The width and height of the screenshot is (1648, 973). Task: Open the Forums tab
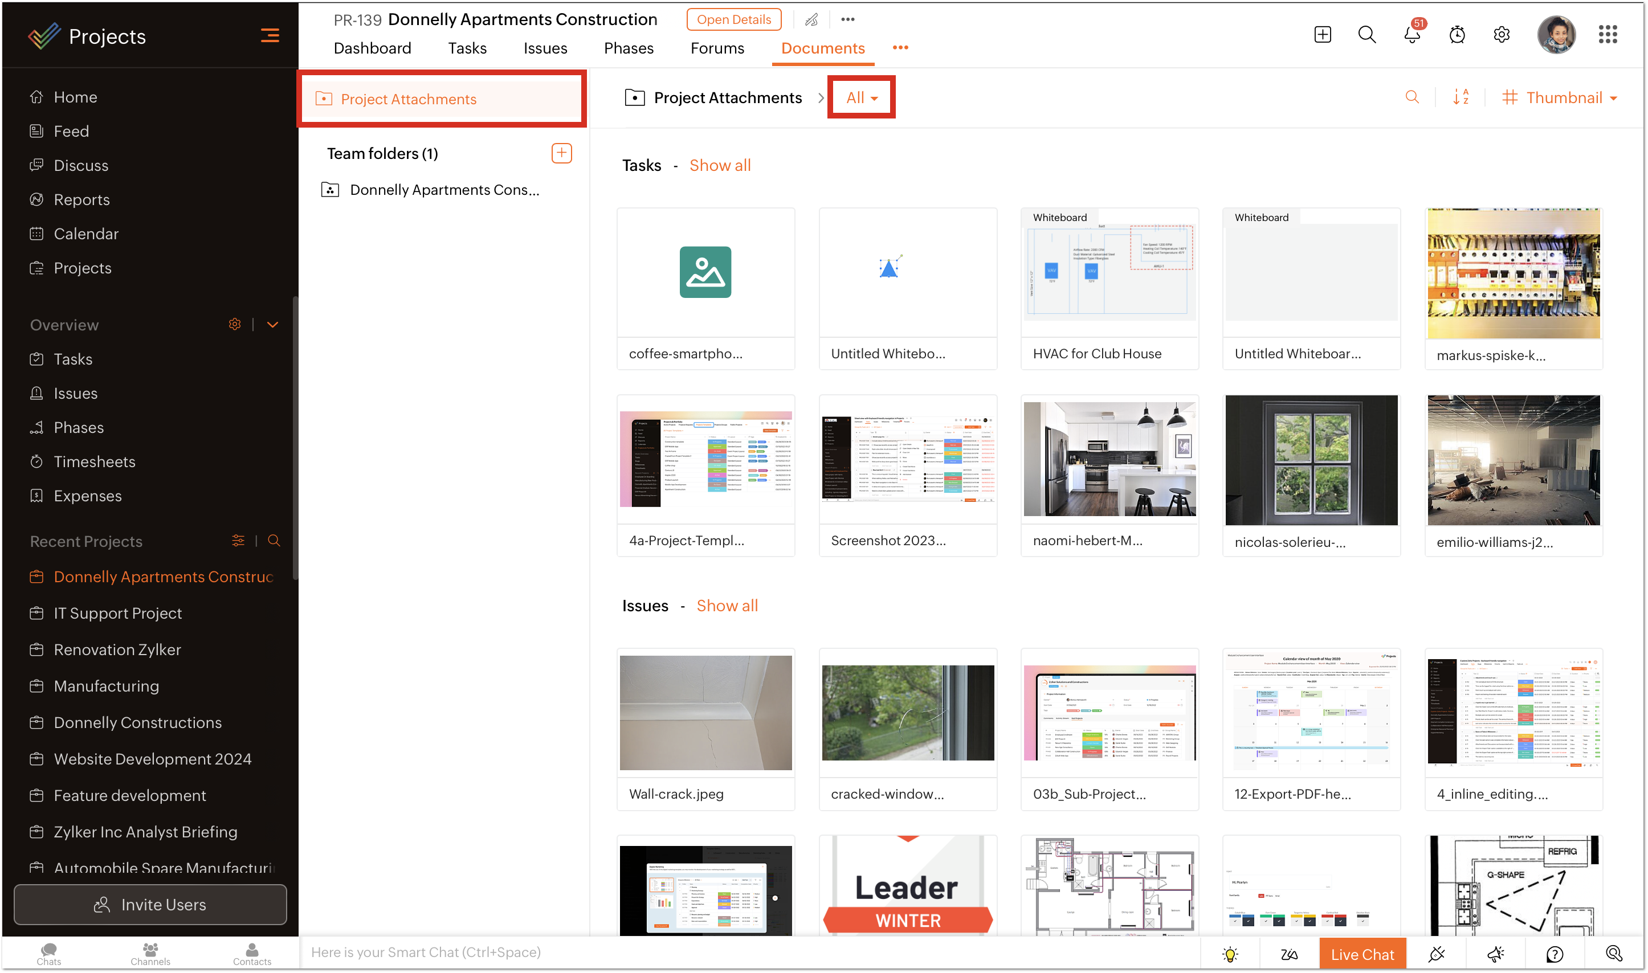[x=717, y=48]
